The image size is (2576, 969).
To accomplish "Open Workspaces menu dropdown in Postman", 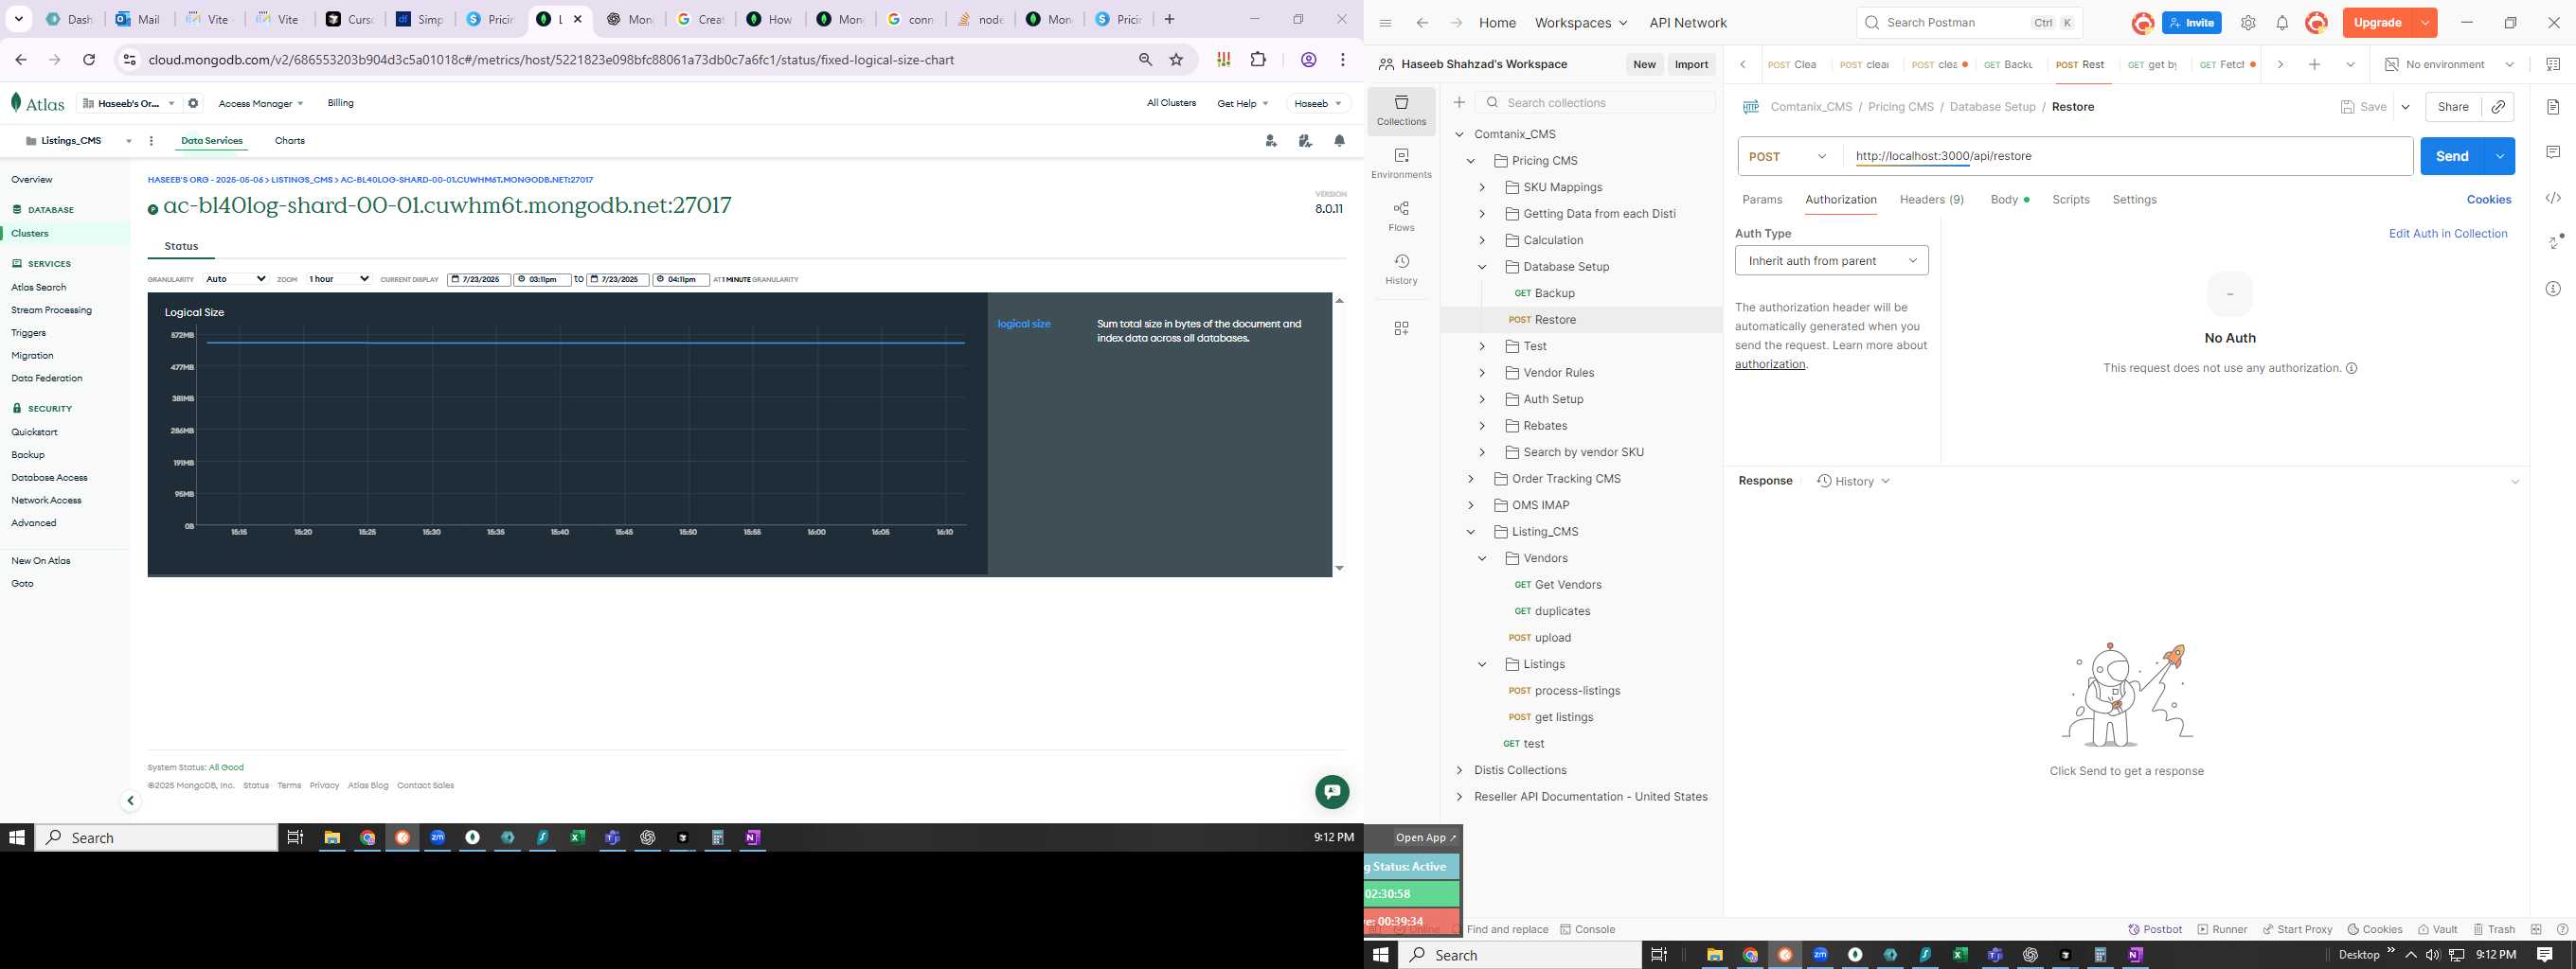I will (1580, 23).
